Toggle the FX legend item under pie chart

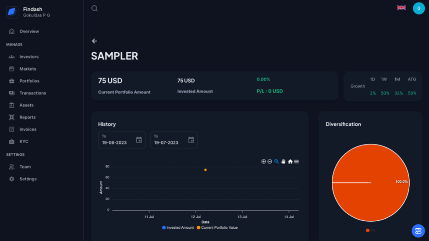[x=370, y=230]
